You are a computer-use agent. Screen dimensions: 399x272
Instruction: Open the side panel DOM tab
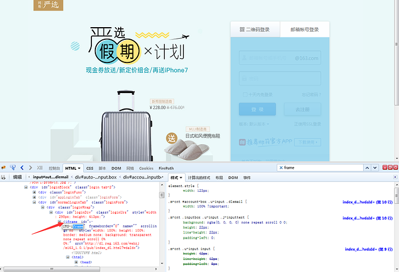tap(233, 178)
